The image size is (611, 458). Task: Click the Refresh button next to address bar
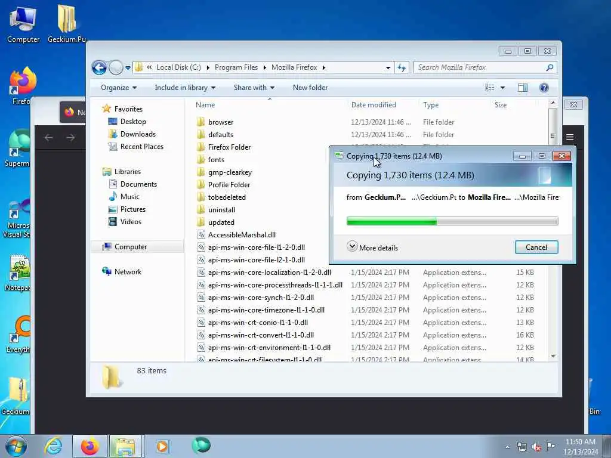click(x=402, y=67)
